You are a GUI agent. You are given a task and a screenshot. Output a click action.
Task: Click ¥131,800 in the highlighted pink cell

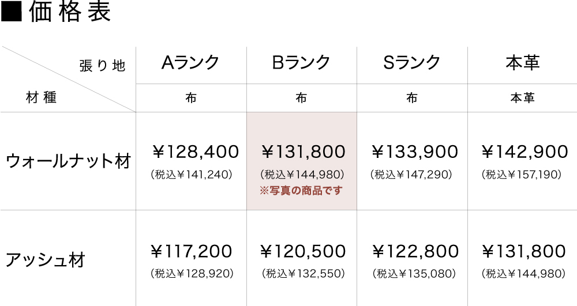coord(304,152)
